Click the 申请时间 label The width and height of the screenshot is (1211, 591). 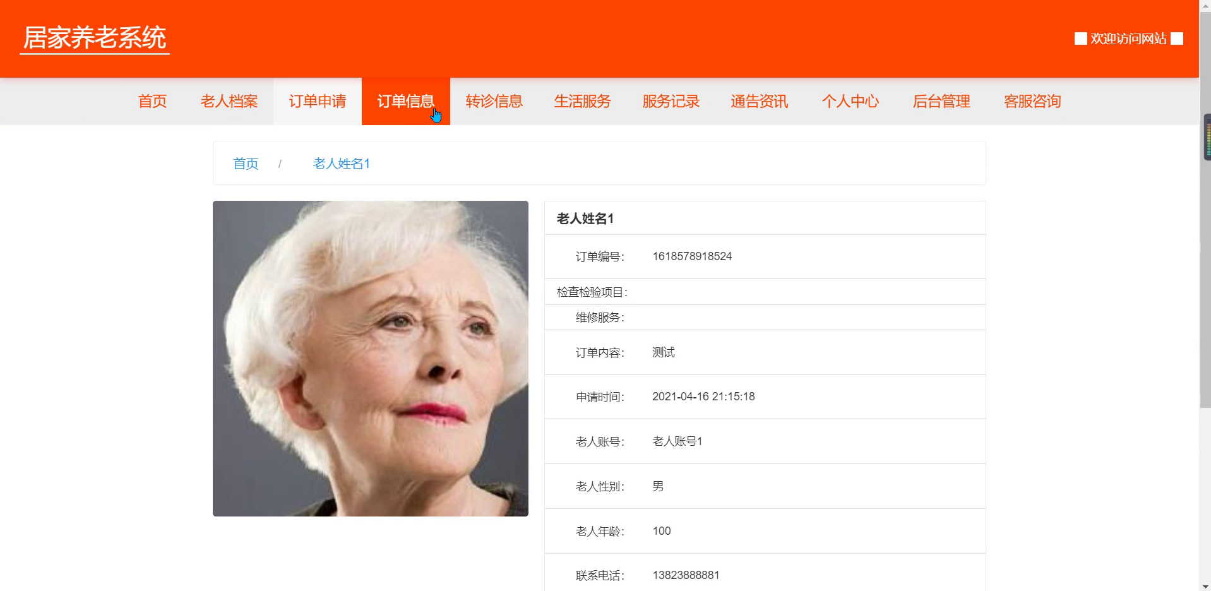(600, 397)
